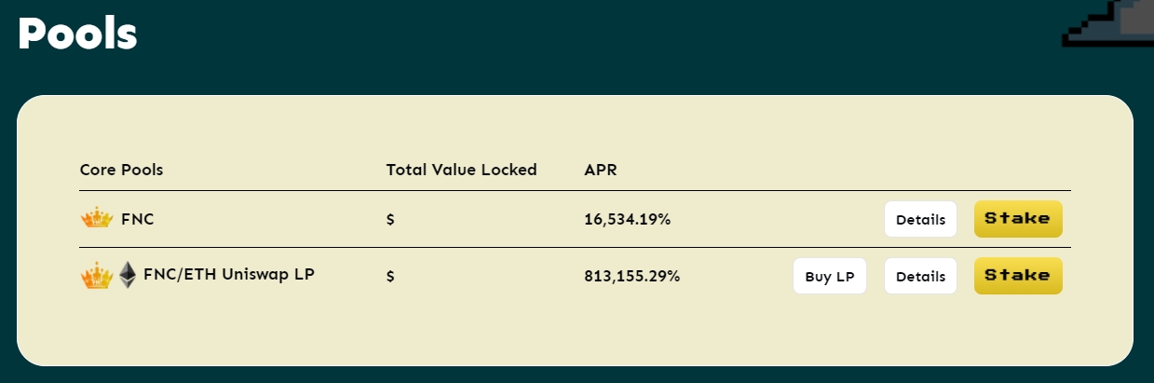Viewport: 1154px width, 383px height.
Task: Click the Total Value Locked column header
Action: 461,170
